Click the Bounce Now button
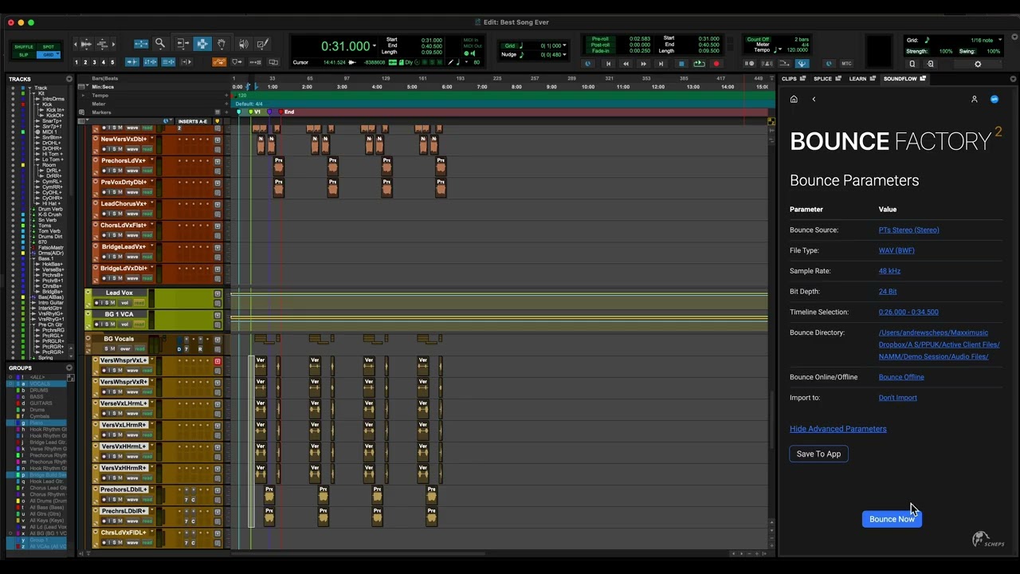1020x574 pixels. pyautogui.click(x=892, y=519)
